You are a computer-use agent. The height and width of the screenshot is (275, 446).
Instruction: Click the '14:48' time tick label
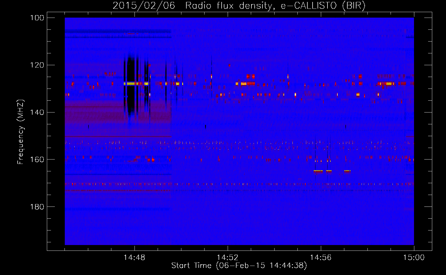pos(135,258)
